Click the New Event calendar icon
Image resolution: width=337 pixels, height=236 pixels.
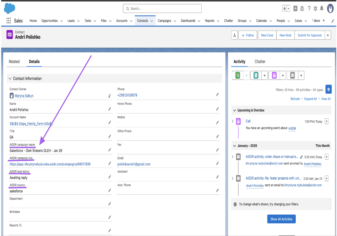(274, 75)
